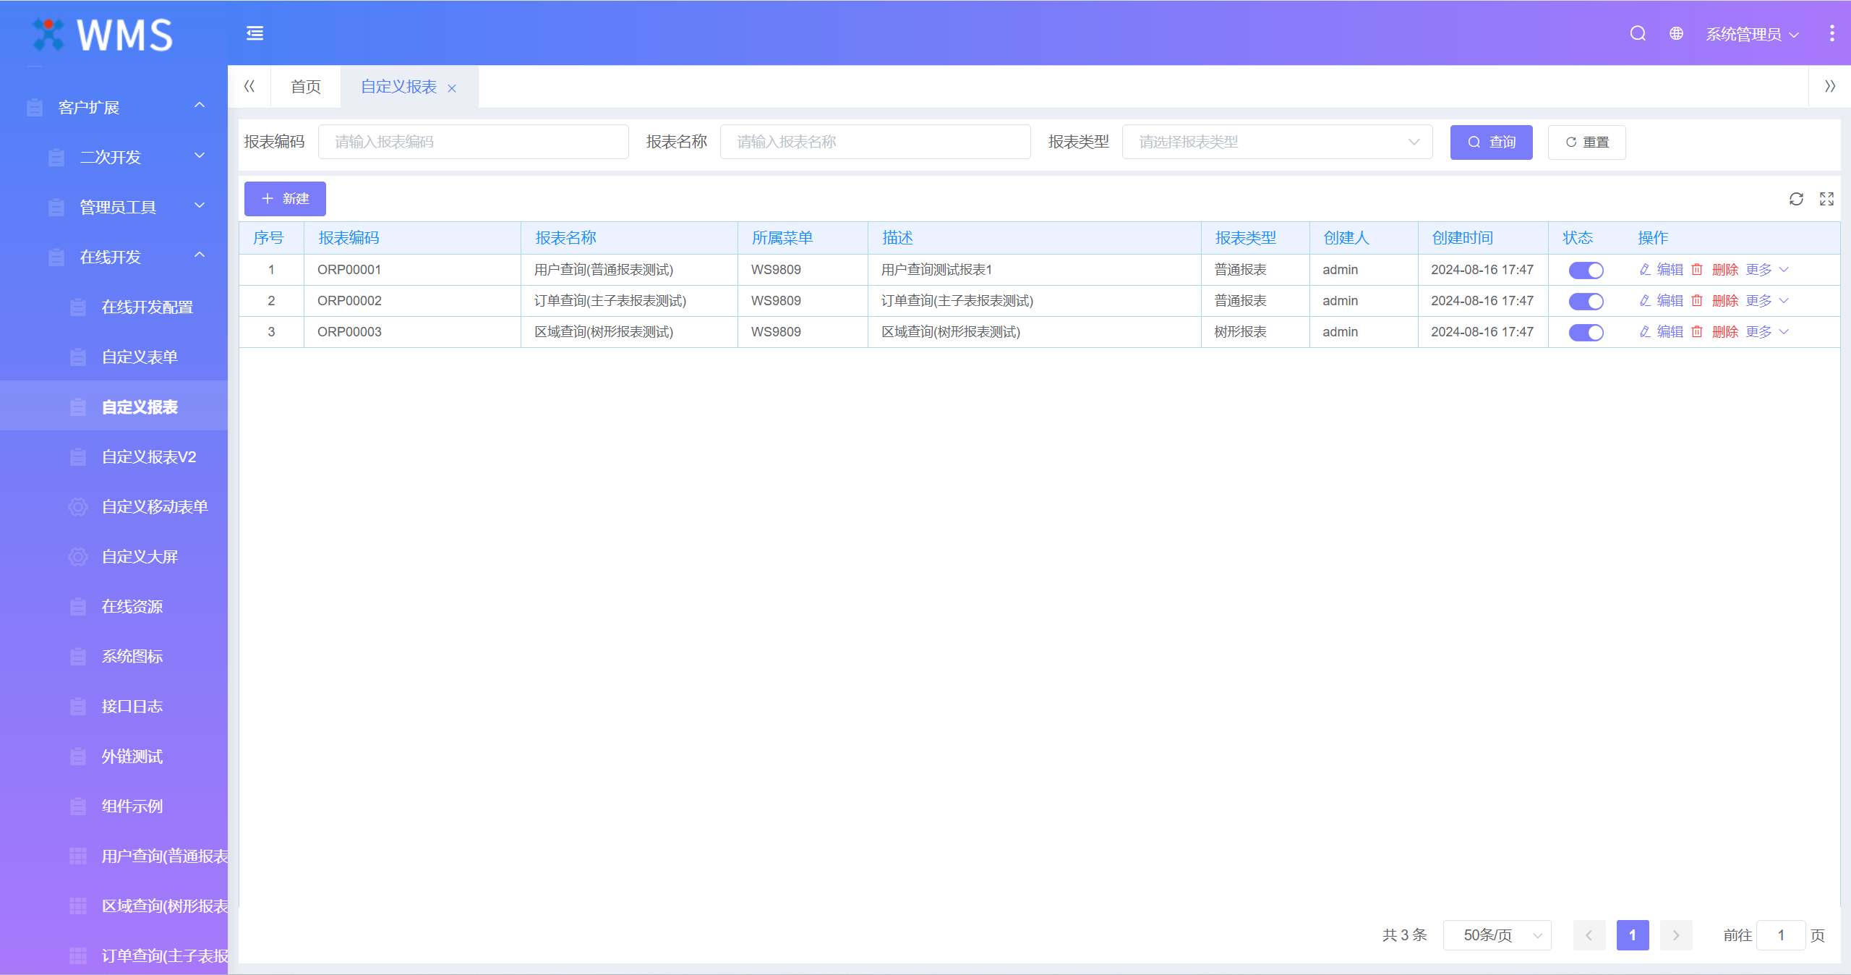Toggle status switch for ORP00003

pos(1586,333)
